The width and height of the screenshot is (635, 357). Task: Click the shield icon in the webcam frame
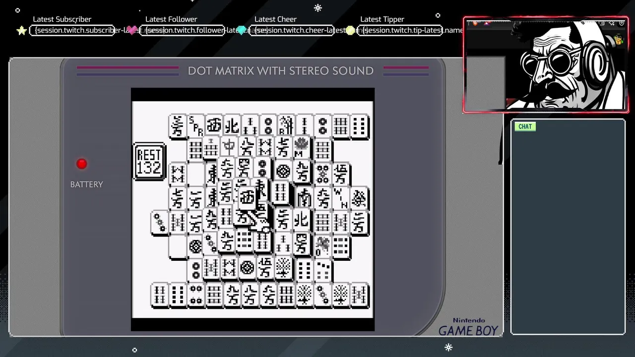pyautogui.click(x=621, y=23)
